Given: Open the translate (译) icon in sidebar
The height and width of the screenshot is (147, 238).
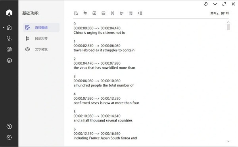Looking at the screenshot, I should (x=9, y=49).
